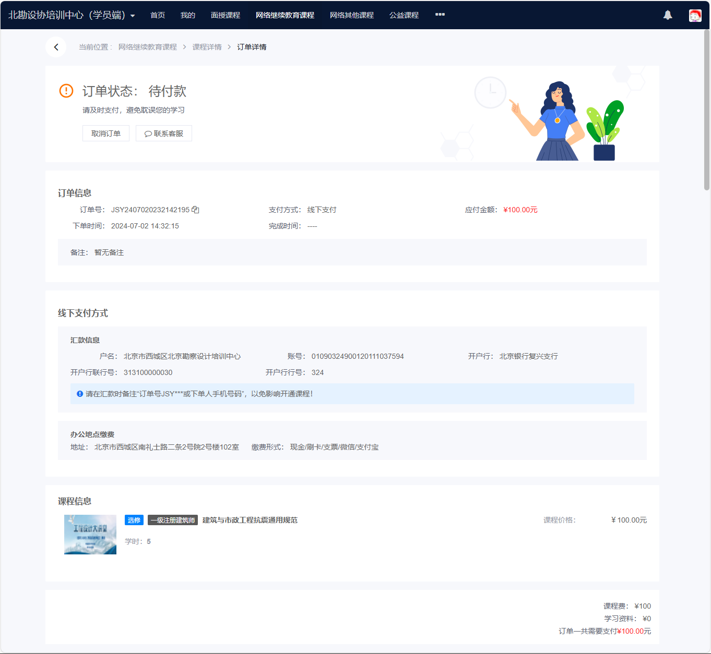The width and height of the screenshot is (711, 654).
Task: Click account number 01090324900120111037594
Action: (x=358, y=356)
